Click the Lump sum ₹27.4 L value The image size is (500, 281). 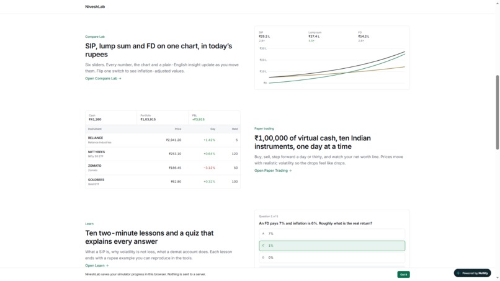(314, 37)
